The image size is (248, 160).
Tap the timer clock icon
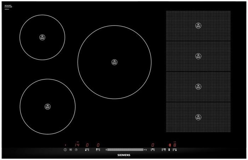pos(76,150)
